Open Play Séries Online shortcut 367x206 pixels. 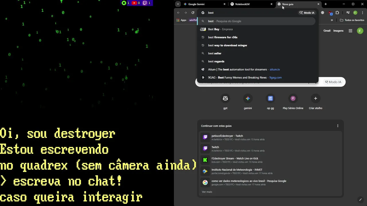click(293, 102)
